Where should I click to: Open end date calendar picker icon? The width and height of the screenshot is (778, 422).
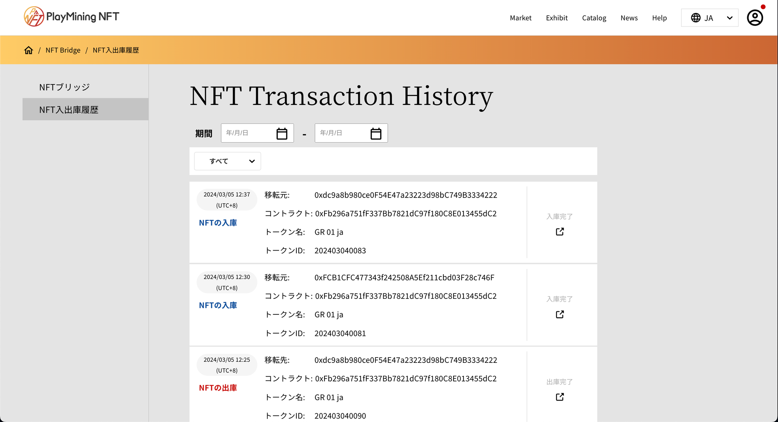click(x=376, y=133)
